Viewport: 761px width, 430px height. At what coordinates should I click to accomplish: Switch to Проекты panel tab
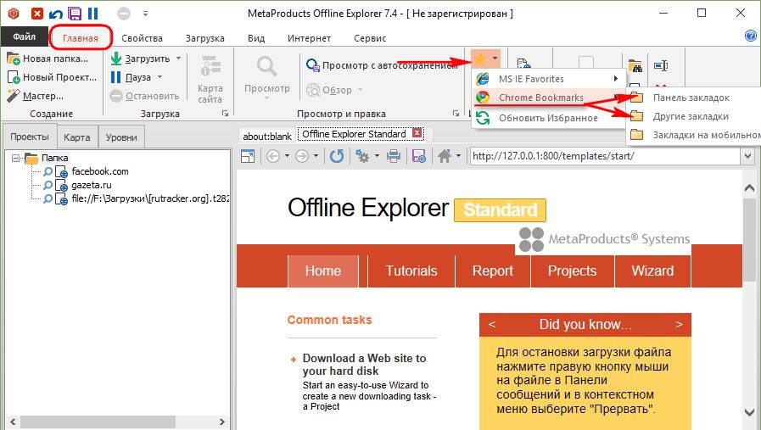coord(30,137)
